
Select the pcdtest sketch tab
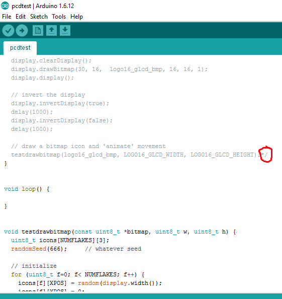click(x=20, y=48)
